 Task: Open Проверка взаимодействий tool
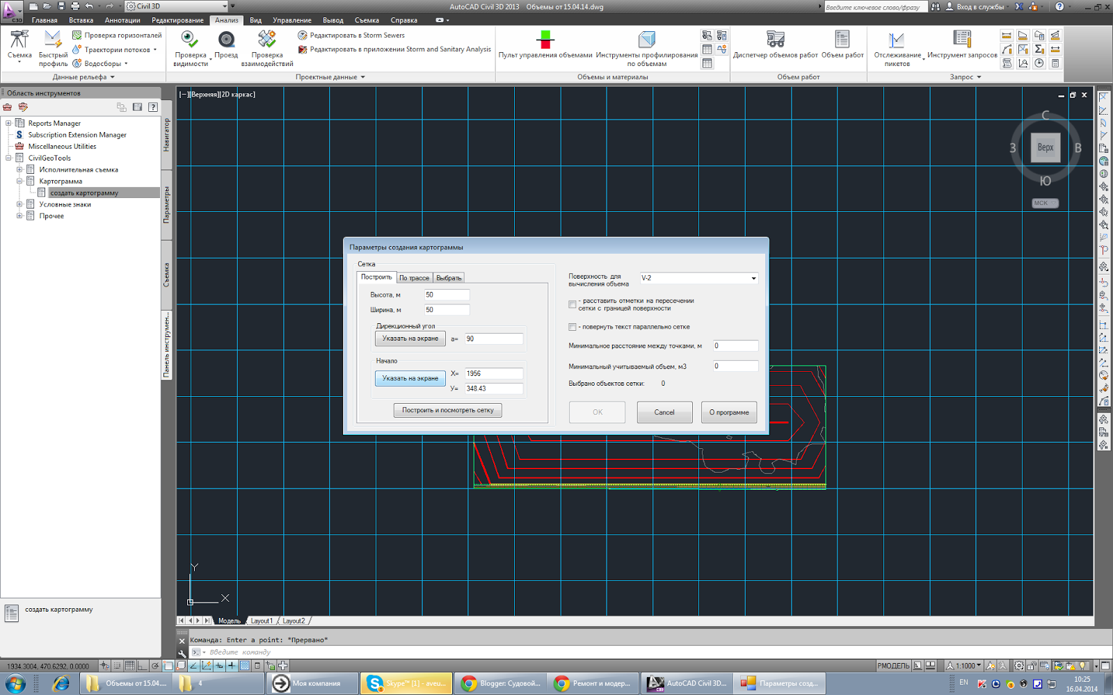pos(267,40)
